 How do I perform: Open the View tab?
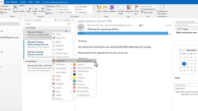click(30, 2)
